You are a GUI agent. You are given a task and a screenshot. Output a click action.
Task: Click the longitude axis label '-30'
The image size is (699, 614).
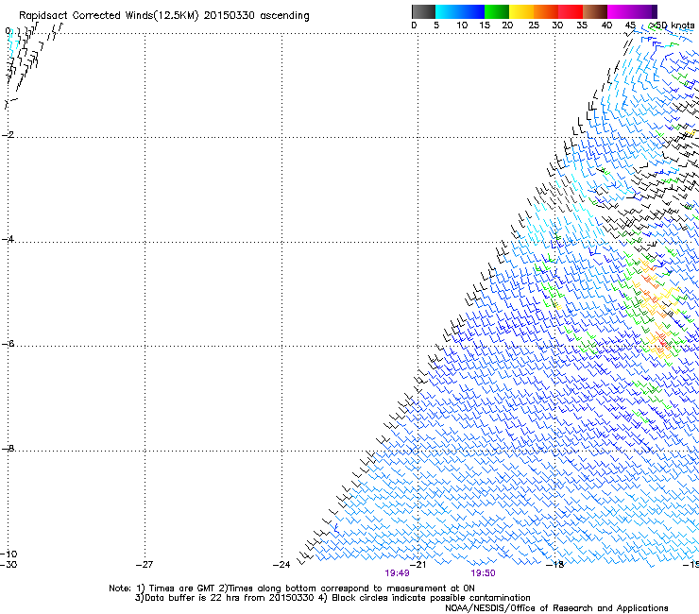9,564
